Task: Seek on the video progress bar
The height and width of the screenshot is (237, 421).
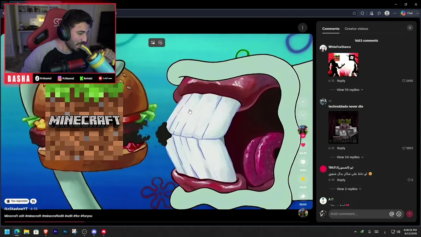Action: pos(157,222)
